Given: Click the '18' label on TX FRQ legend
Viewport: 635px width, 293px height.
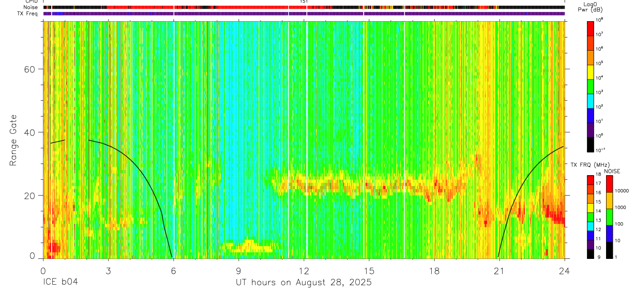Looking at the screenshot, I should (x=599, y=174).
